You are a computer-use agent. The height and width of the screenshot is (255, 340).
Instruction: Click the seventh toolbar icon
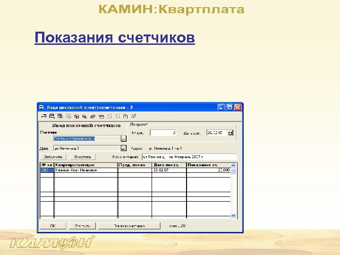(93, 116)
